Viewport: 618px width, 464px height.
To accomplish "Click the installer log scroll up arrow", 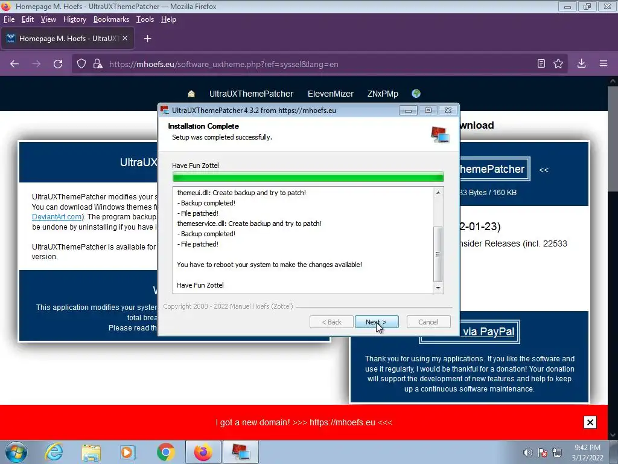I will point(438,193).
